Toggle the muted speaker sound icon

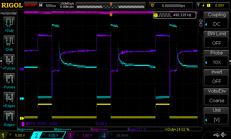(223, 135)
